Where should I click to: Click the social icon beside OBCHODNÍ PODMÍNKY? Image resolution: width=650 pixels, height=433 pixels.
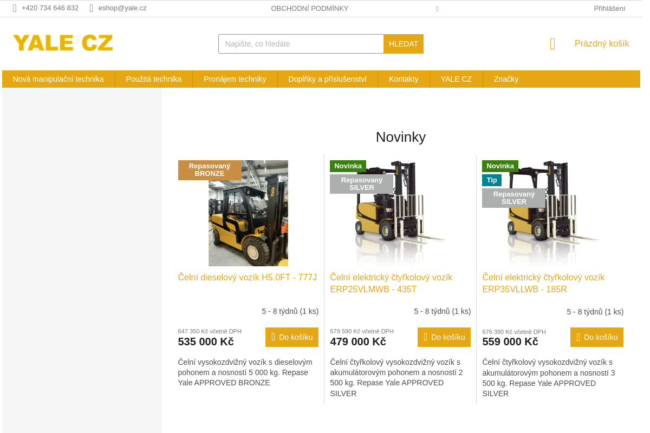pos(437,9)
